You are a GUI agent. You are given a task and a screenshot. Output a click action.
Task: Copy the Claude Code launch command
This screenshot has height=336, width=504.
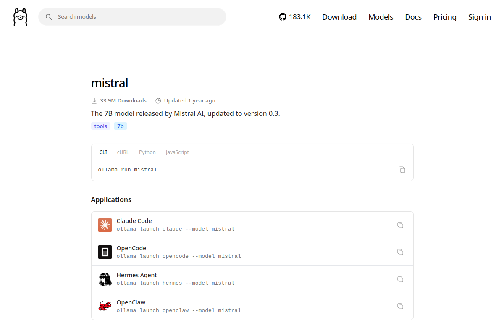pyautogui.click(x=400, y=225)
